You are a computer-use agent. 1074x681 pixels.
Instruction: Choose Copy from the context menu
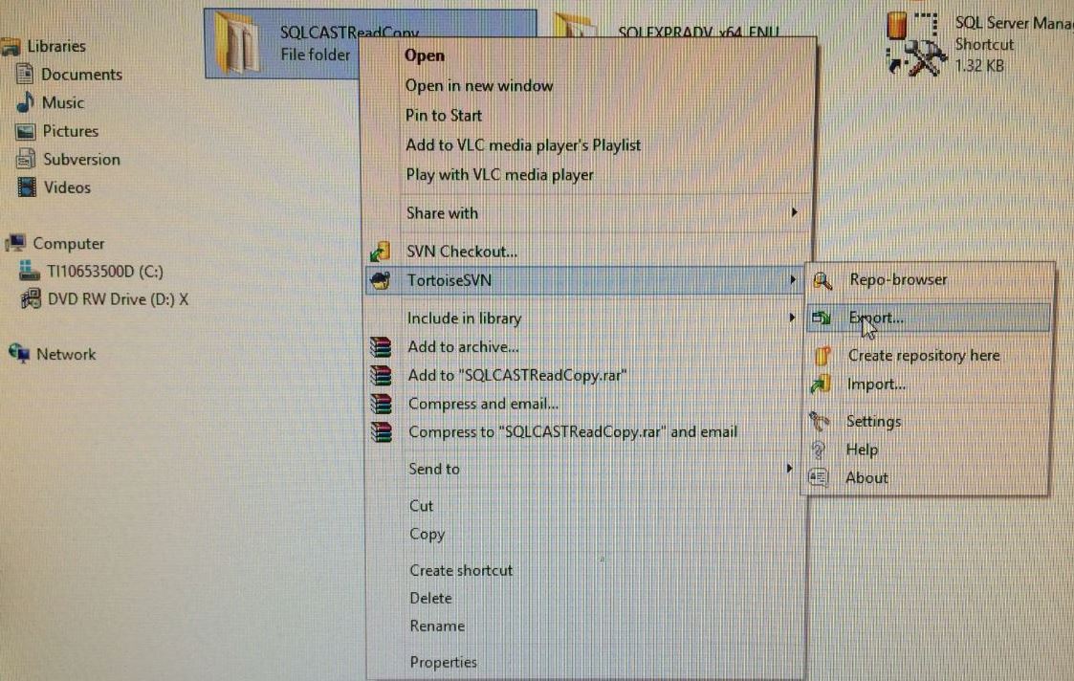point(427,534)
